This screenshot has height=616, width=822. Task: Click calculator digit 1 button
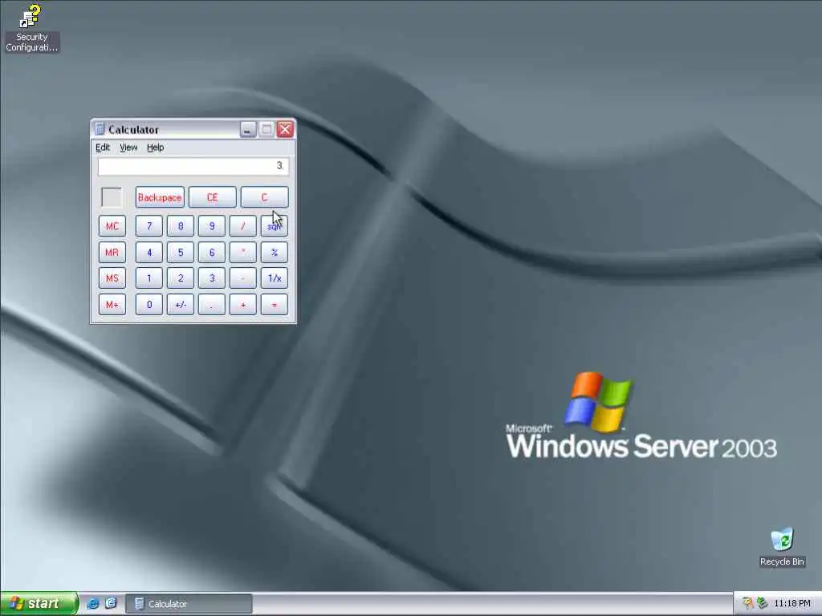point(149,278)
